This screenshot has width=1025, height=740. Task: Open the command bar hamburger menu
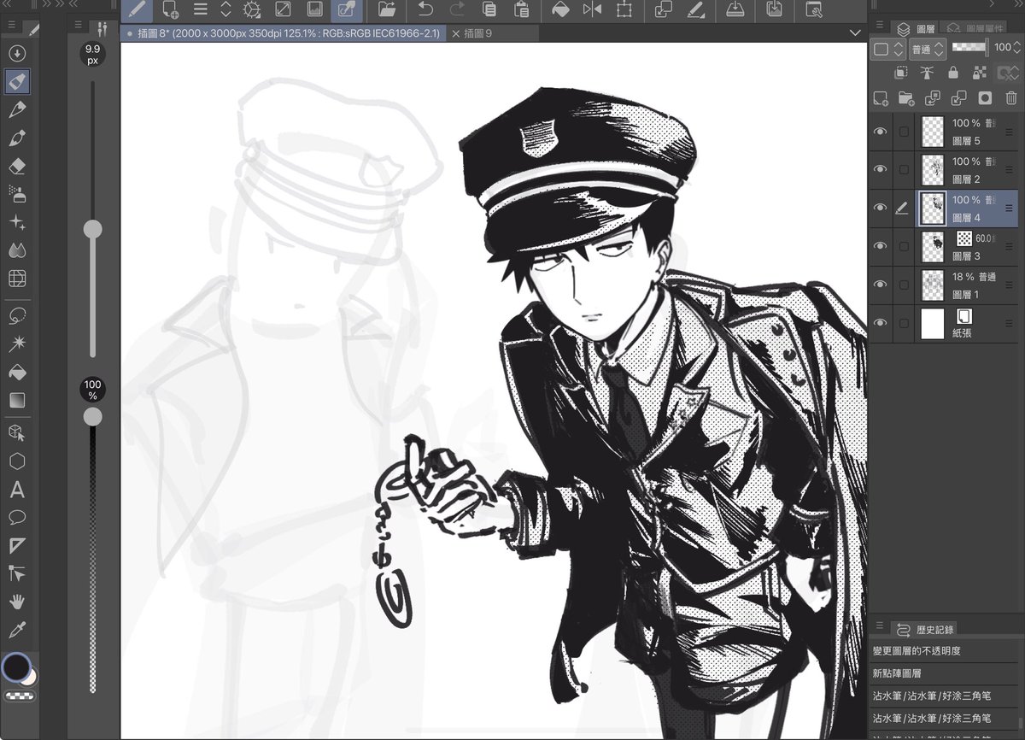201,10
